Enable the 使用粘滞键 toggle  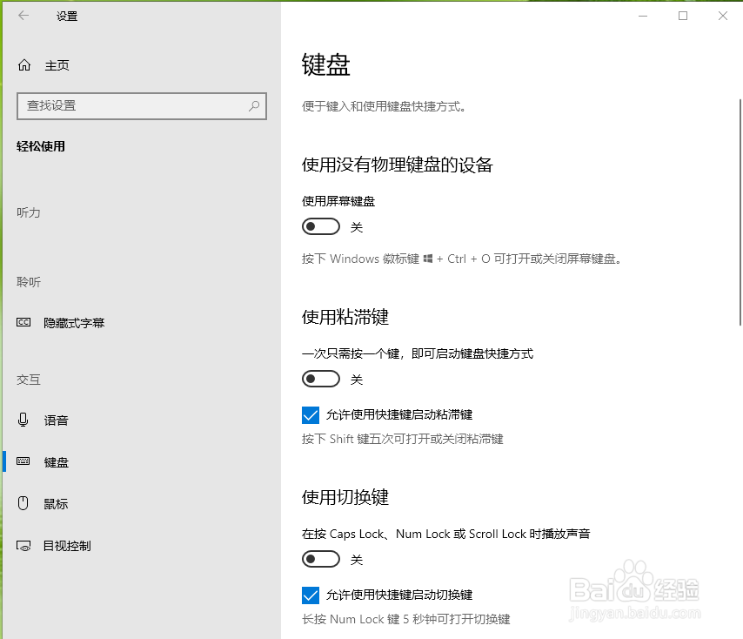point(321,379)
